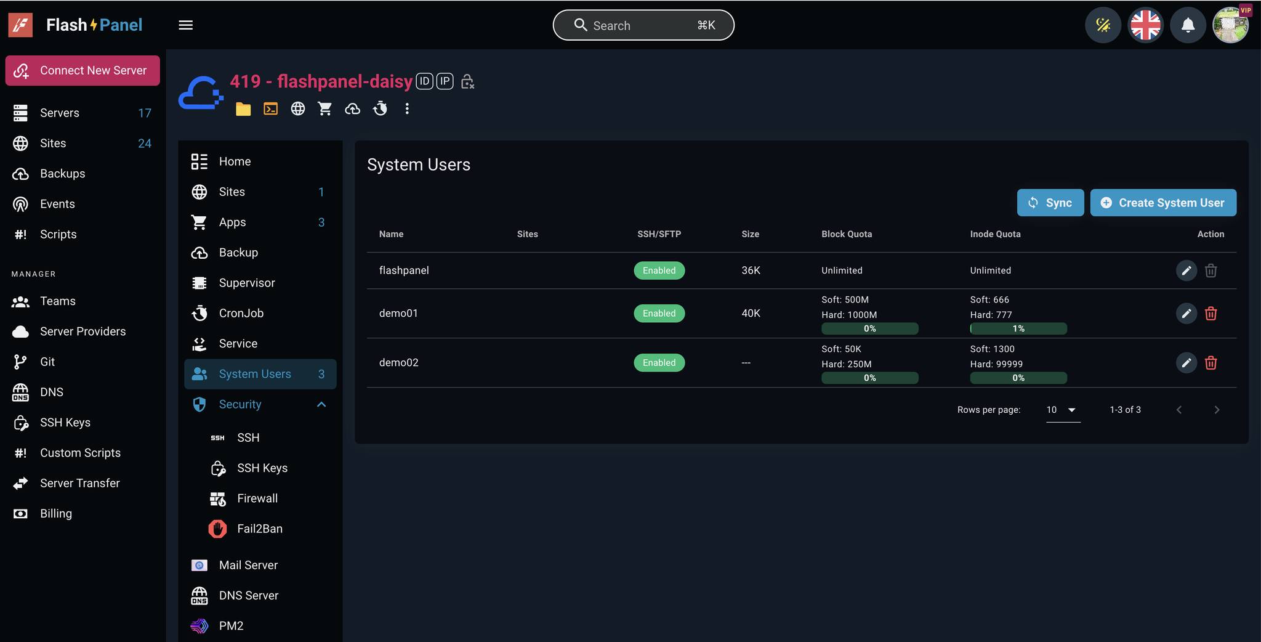Click Create System User button
Image resolution: width=1261 pixels, height=642 pixels.
pyautogui.click(x=1163, y=203)
